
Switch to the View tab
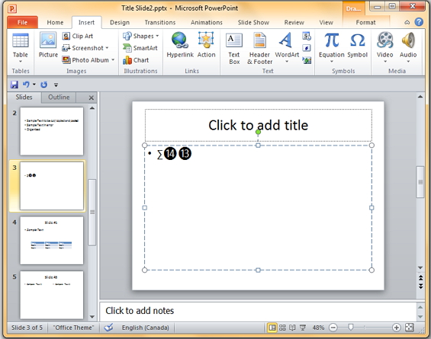pyautogui.click(x=326, y=23)
